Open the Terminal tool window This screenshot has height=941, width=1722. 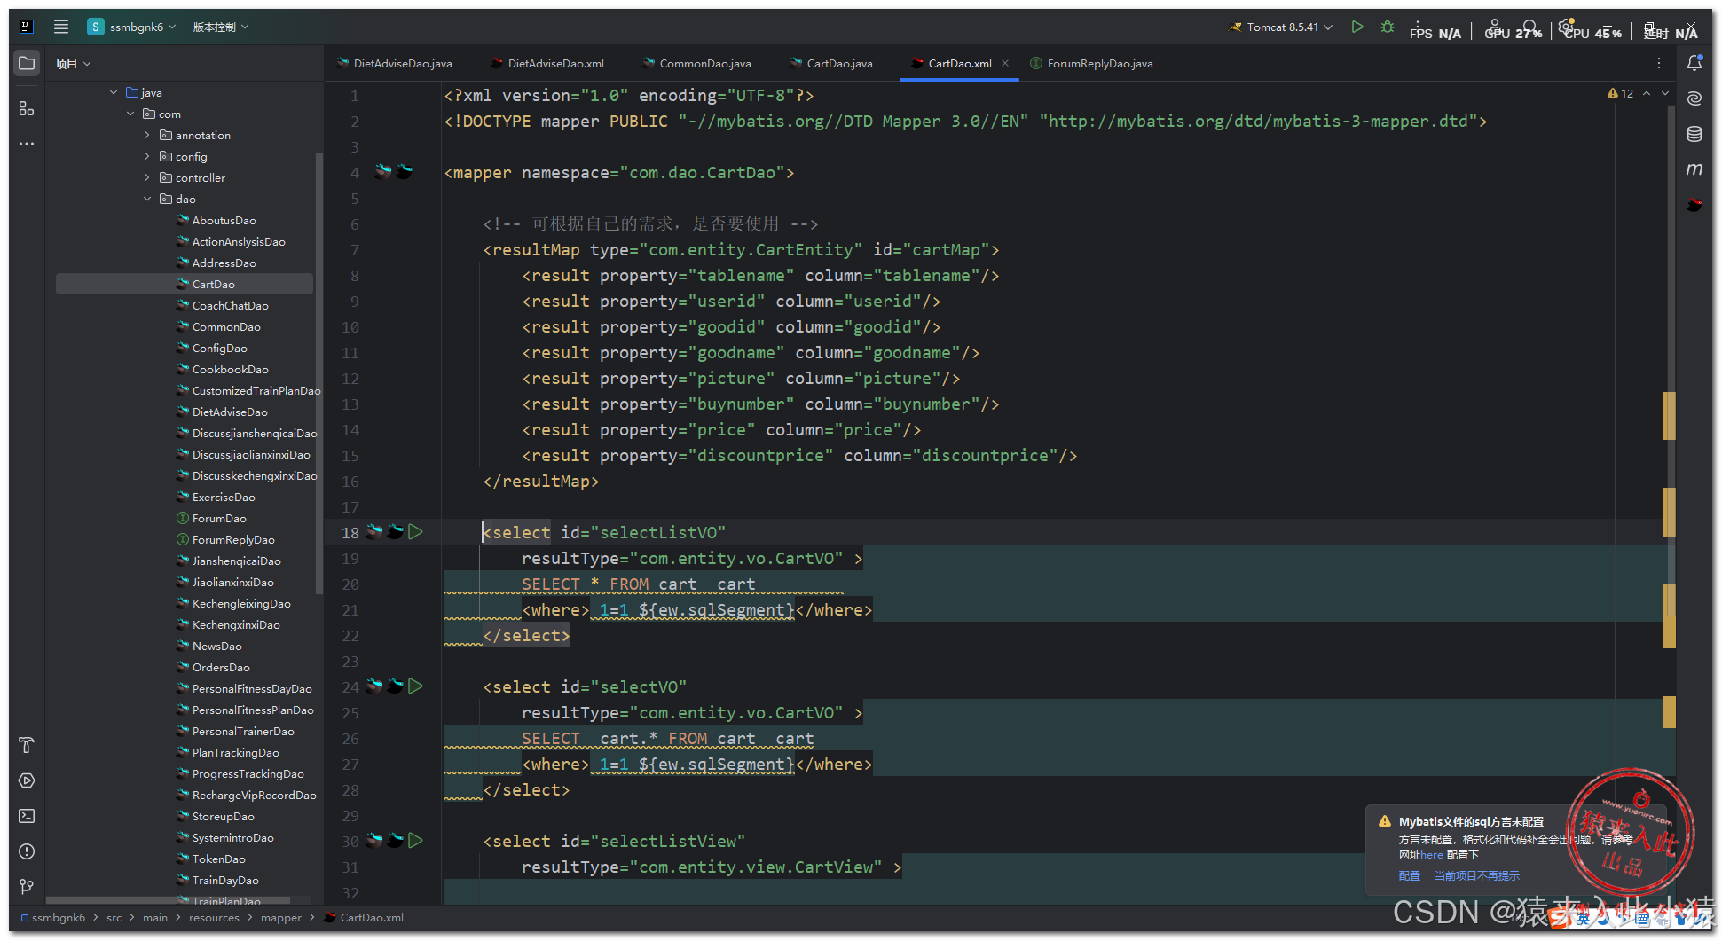(27, 816)
